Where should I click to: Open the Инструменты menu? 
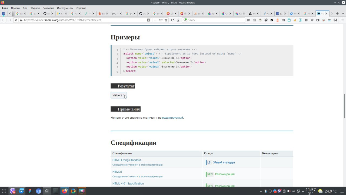(x=65, y=8)
